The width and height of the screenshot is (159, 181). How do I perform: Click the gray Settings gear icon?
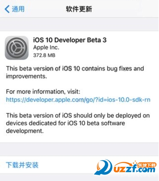point(17,48)
